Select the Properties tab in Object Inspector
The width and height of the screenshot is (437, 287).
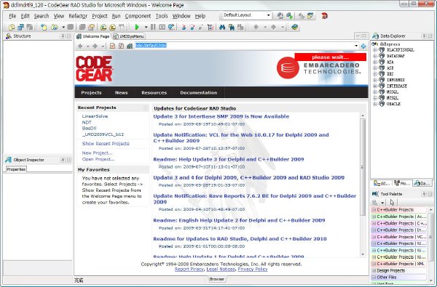[x=16, y=169]
